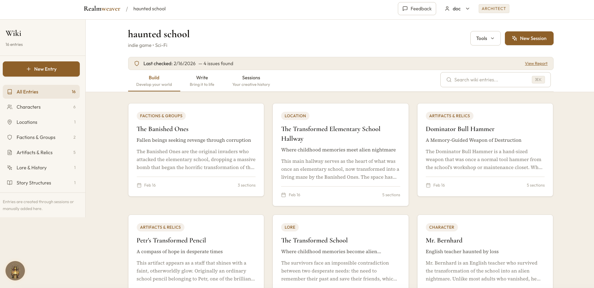Click the shield icon beside Last checked
This screenshot has width=594, height=288.
click(137, 63)
